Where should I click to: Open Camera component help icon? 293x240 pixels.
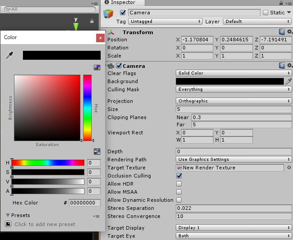(282, 66)
